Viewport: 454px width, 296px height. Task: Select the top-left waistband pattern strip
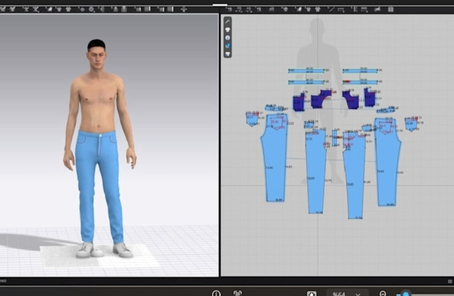click(306, 70)
